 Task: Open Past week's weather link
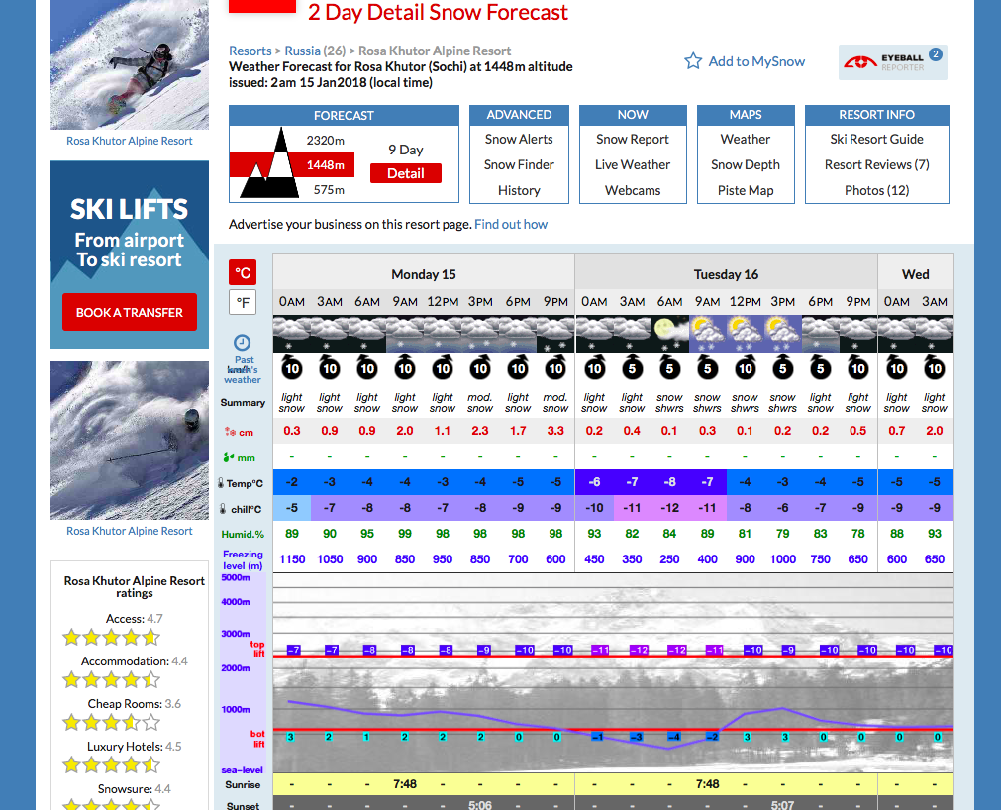[x=243, y=370]
